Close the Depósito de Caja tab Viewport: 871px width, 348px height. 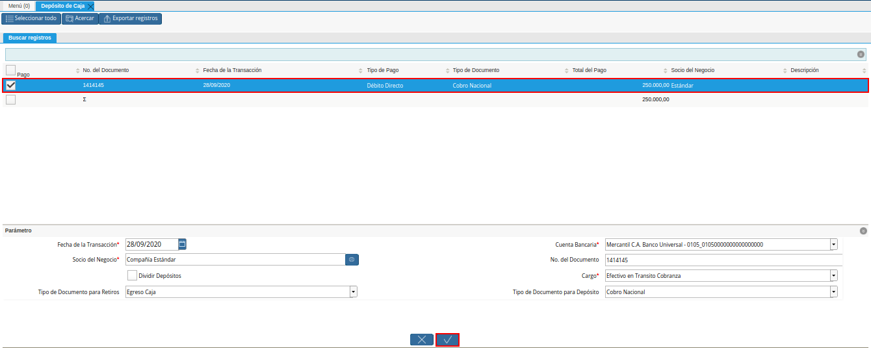(90, 6)
